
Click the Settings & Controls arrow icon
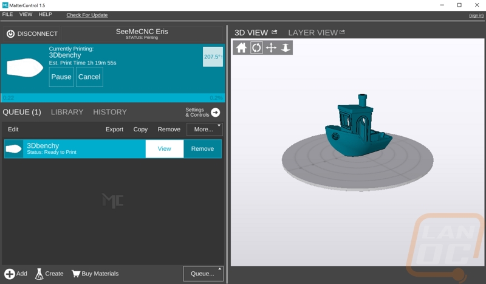coord(215,113)
